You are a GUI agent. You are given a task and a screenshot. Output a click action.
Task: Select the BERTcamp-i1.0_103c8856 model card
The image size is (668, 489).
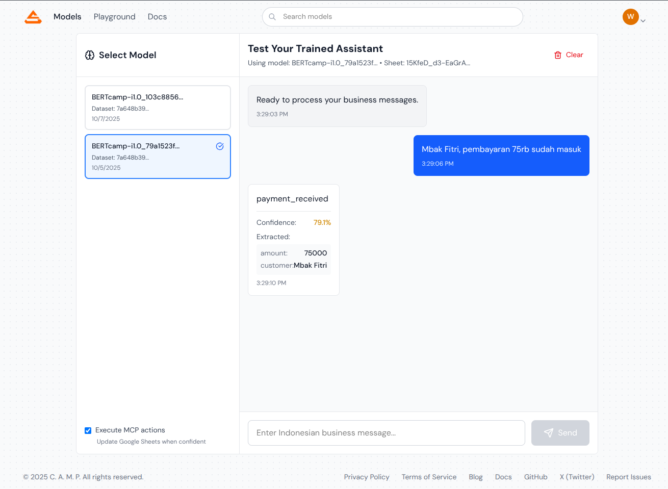coord(158,108)
